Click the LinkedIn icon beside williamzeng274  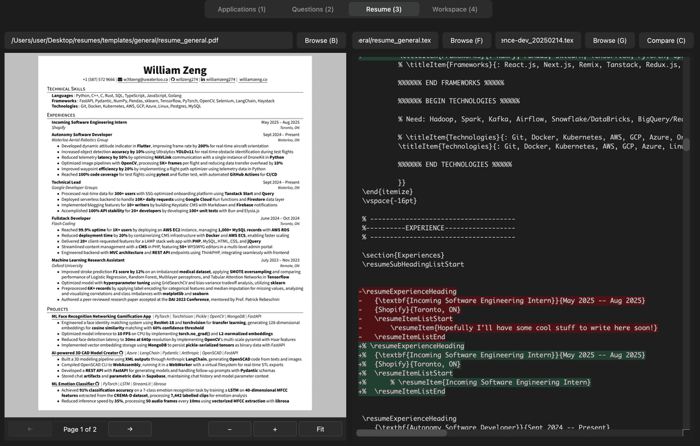tap(203, 80)
